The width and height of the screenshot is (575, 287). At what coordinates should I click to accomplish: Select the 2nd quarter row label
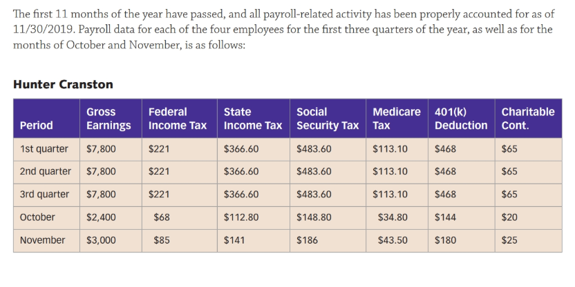click(x=46, y=172)
